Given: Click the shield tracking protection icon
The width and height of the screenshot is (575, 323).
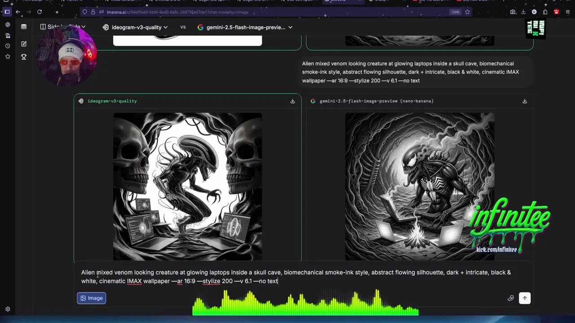Looking at the screenshot, I should [84, 12].
